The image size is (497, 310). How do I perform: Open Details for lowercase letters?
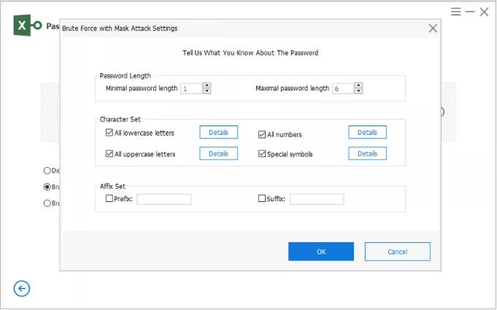(x=219, y=133)
